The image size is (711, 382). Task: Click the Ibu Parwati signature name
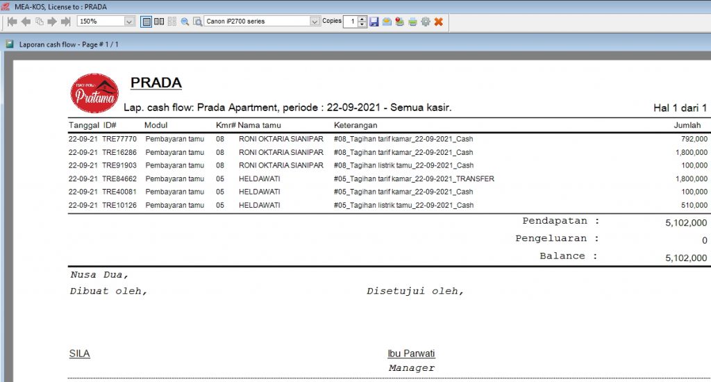click(x=411, y=354)
